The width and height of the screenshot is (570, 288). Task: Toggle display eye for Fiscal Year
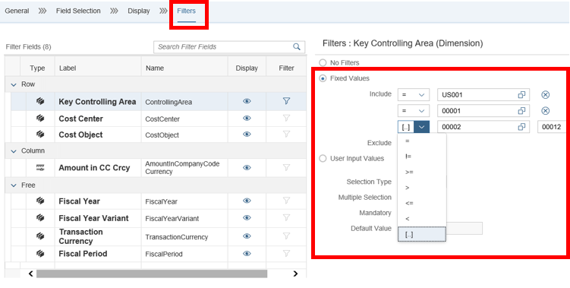pyautogui.click(x=247, y=201)
